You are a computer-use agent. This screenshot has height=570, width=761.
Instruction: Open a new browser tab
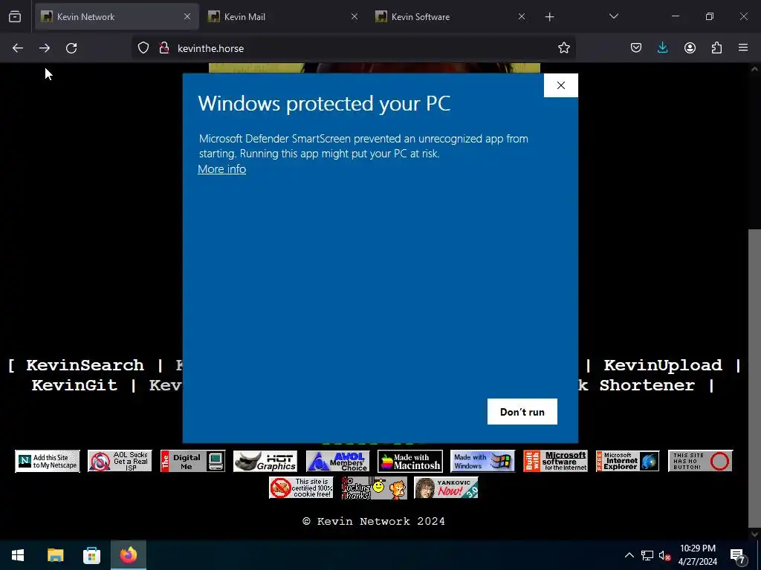point(549,17)
